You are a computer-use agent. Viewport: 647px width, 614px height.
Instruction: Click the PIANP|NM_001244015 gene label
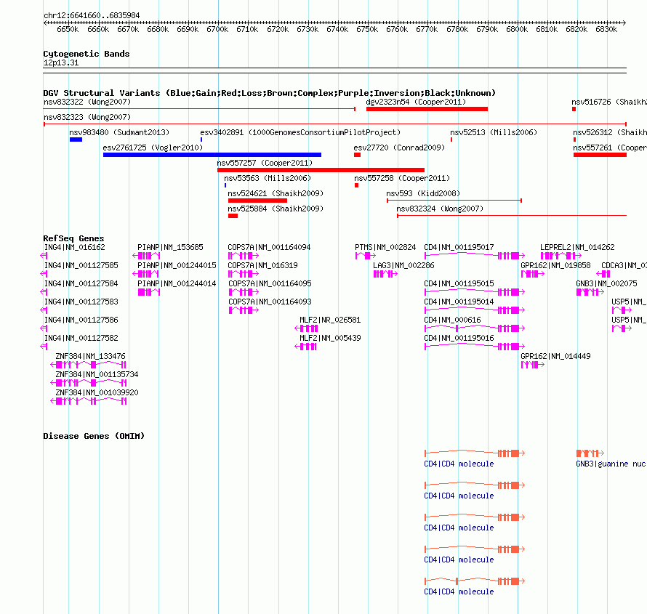177,265
